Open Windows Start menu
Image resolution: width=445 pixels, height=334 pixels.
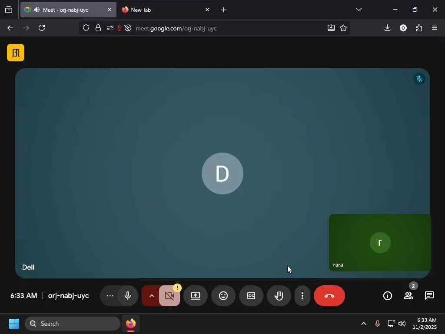point(14,324)
